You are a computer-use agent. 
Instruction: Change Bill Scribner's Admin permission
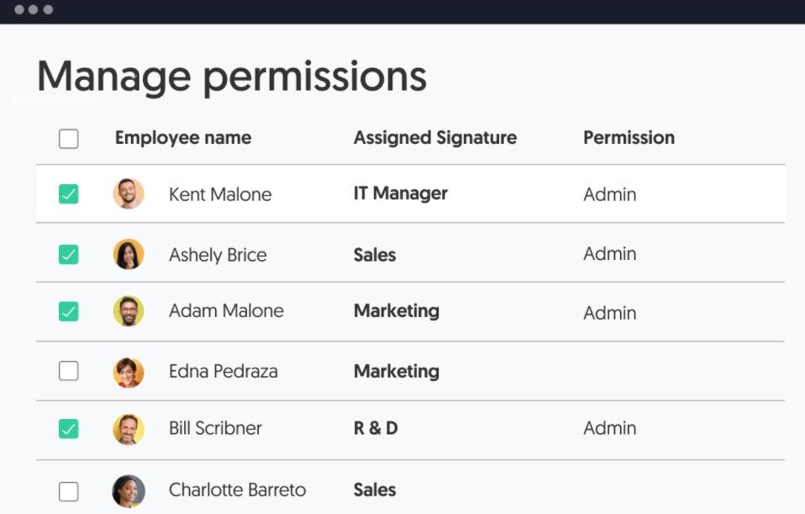click(x=609, y=427)
